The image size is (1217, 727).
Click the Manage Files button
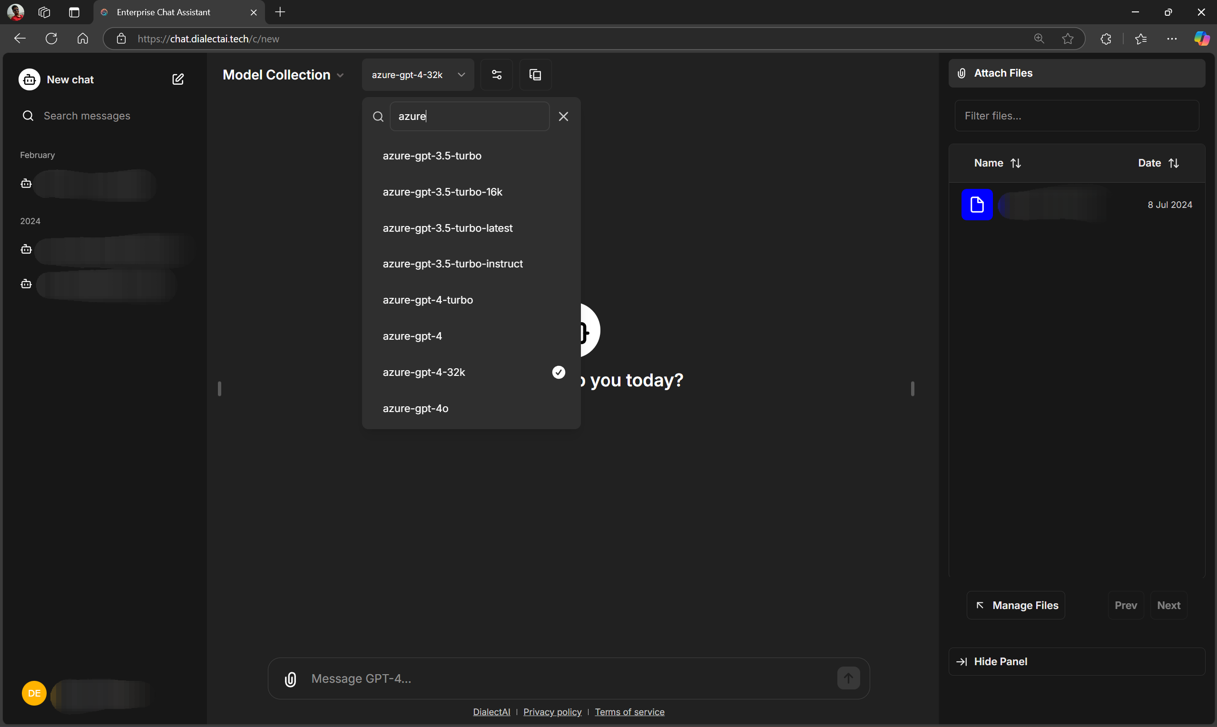coord(1016,606)
